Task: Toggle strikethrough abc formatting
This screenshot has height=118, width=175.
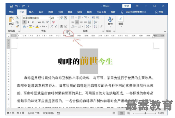Action: point(39,22)
